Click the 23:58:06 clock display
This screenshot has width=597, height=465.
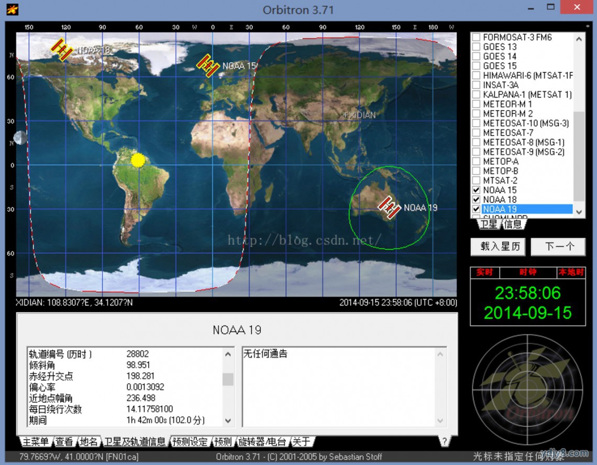pyautogui.click(x=528, y=293)
